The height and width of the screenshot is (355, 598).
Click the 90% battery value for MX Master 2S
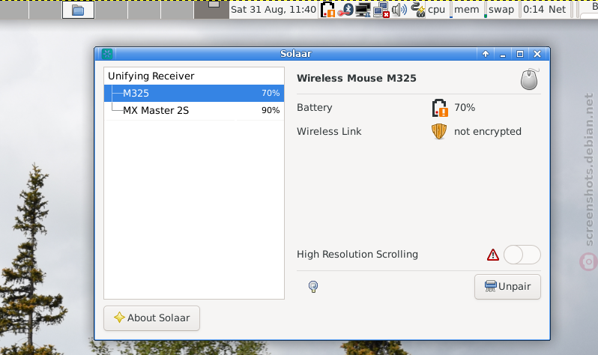271,111
